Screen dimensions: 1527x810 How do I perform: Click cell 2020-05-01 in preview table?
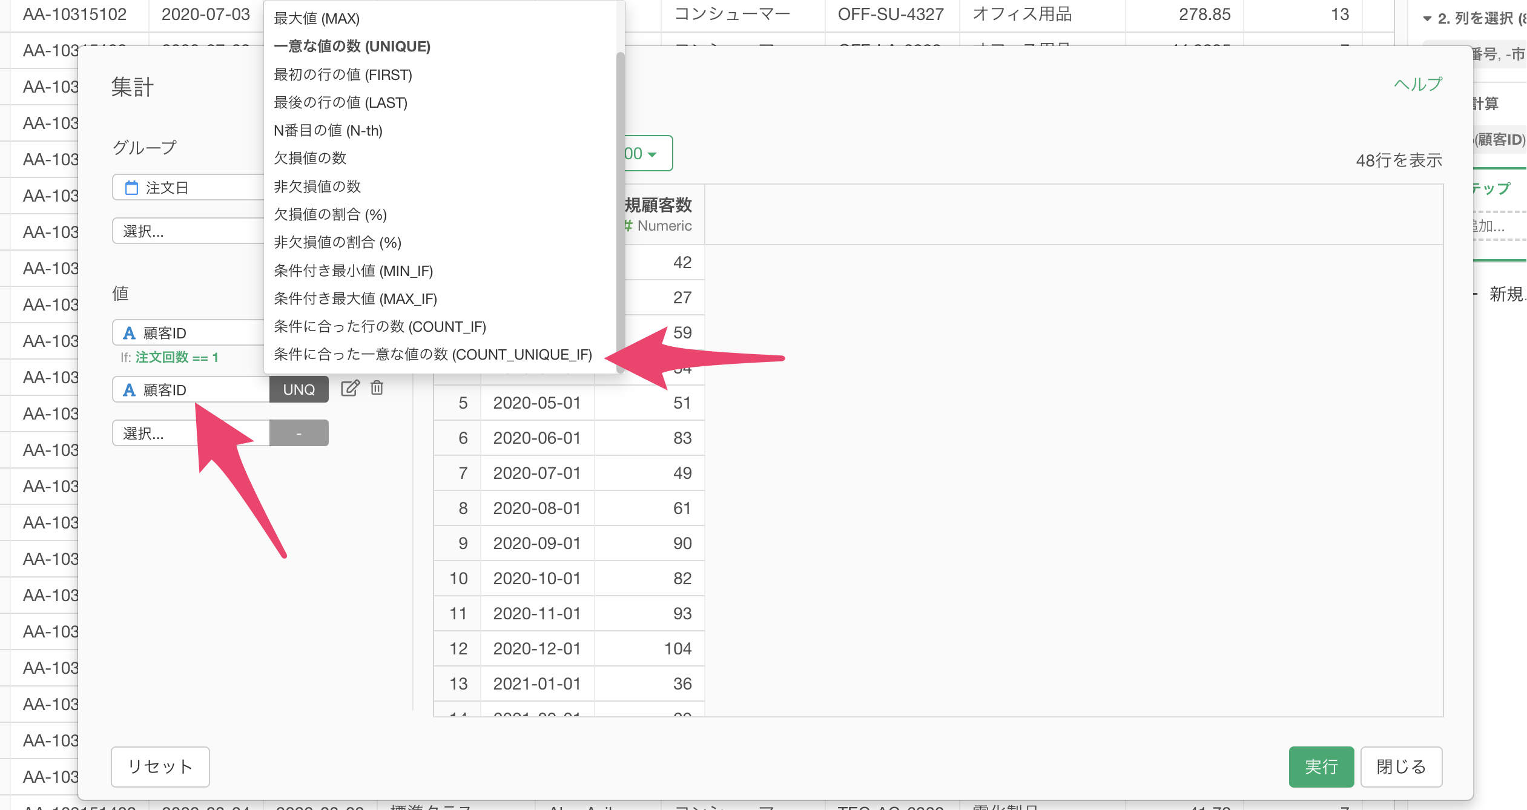click(537, 403)
